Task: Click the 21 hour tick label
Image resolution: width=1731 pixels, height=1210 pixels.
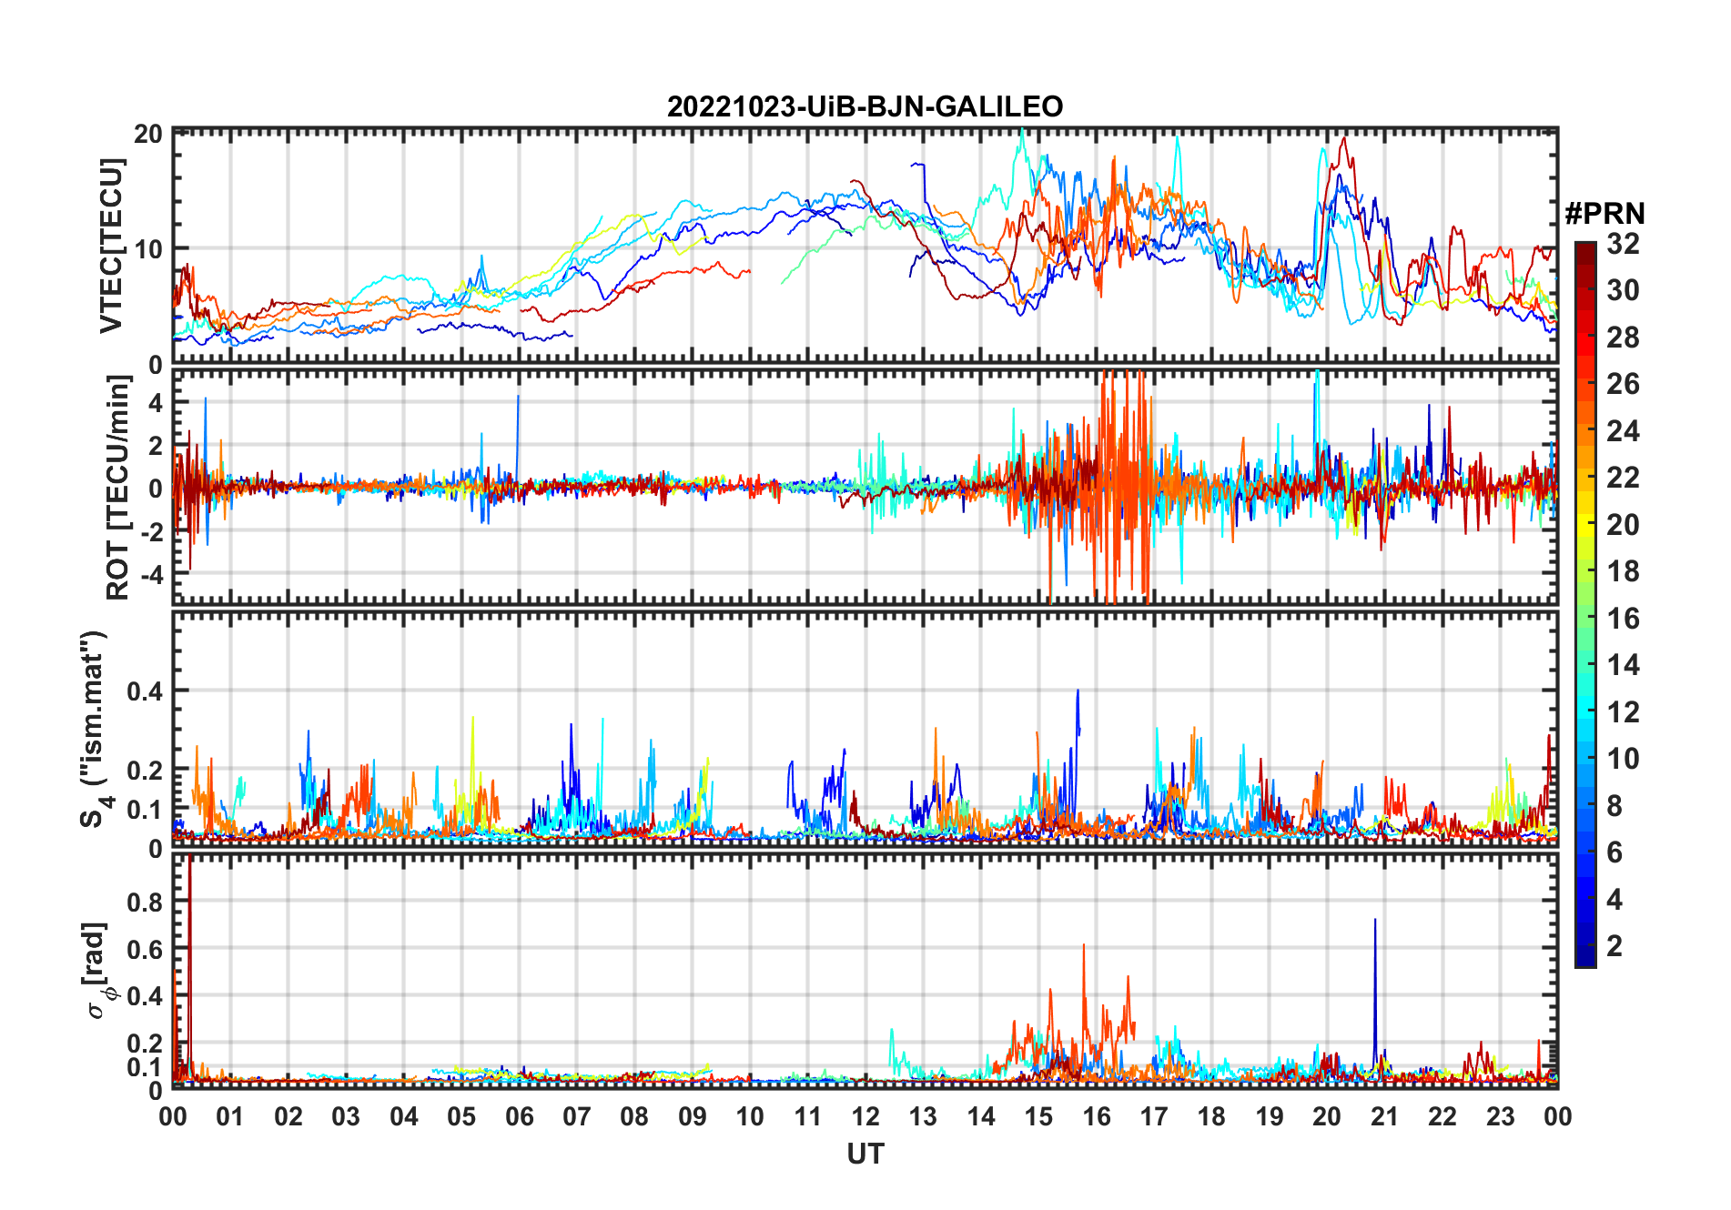Action: click(1385, 1116)
